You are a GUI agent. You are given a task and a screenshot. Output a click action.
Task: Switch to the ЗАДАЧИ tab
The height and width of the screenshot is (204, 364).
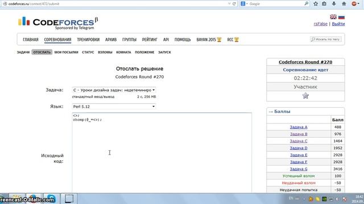point(23,52)
